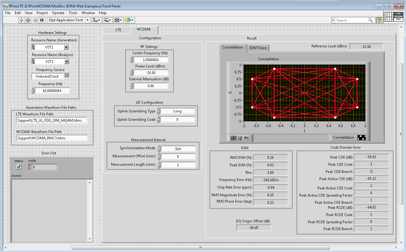Click the Power Level increment/decrement stepper
Screen dimensions: 406x252
[131, 73]
